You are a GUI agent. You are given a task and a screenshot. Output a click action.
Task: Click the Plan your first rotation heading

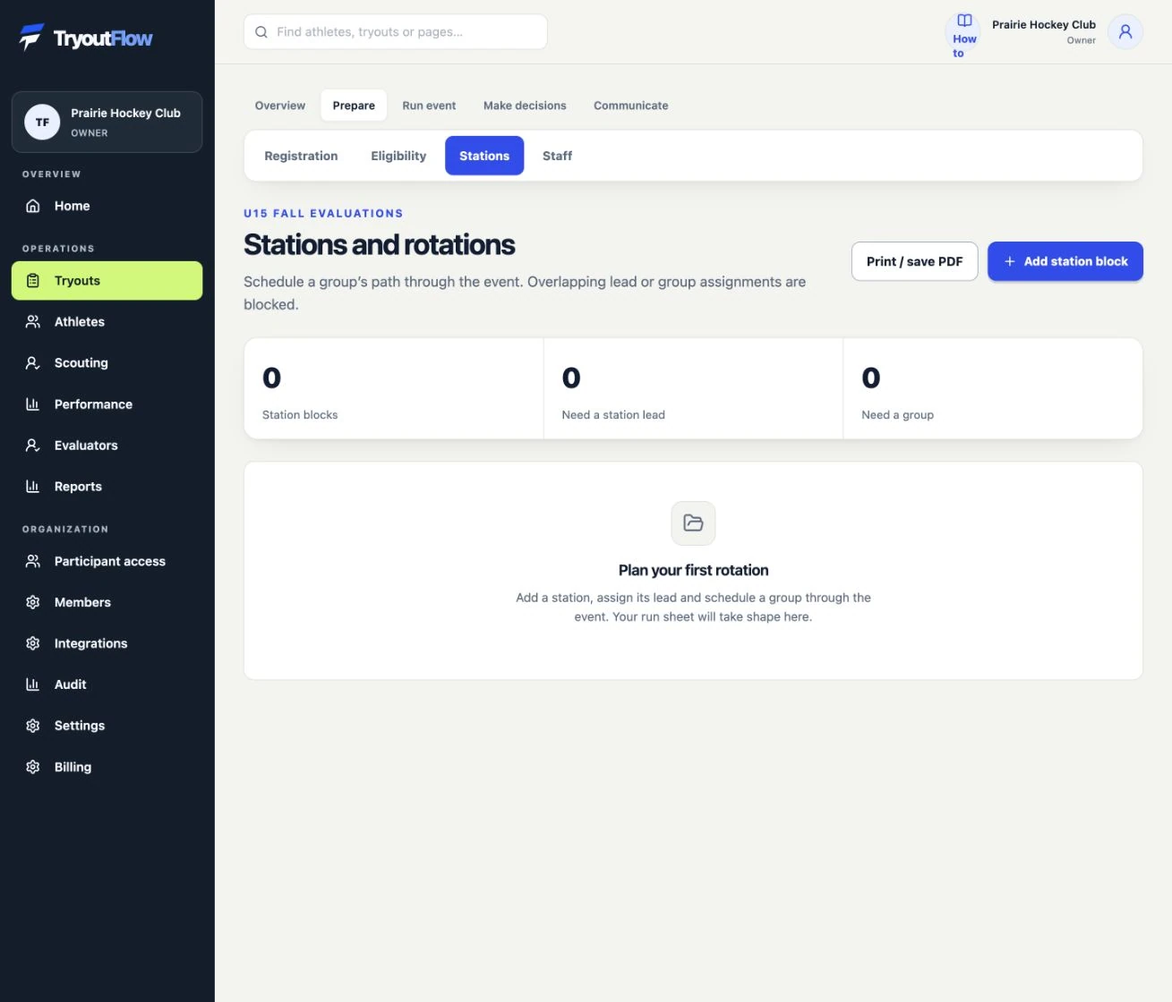[x=693, y=571]
